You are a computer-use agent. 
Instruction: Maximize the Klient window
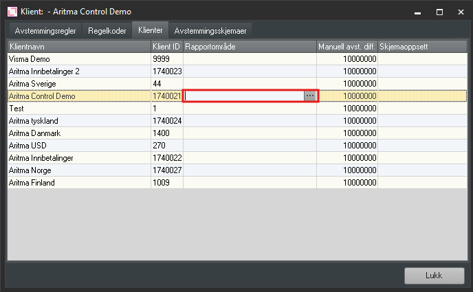click(x=439, y=12)
